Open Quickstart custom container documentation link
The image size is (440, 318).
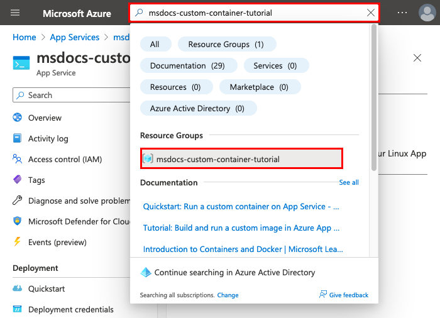pyautogui.click(x=241, y=206)
